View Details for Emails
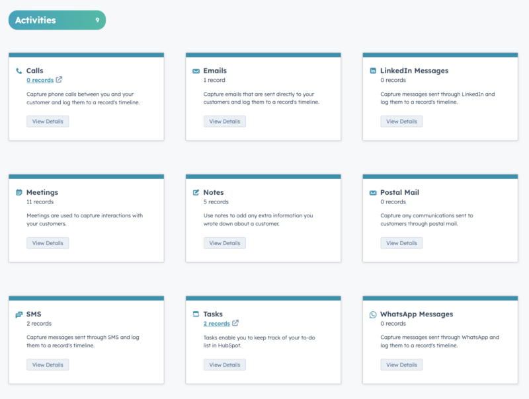This screenshot has height=399, width=529. [x=225, y=122]
